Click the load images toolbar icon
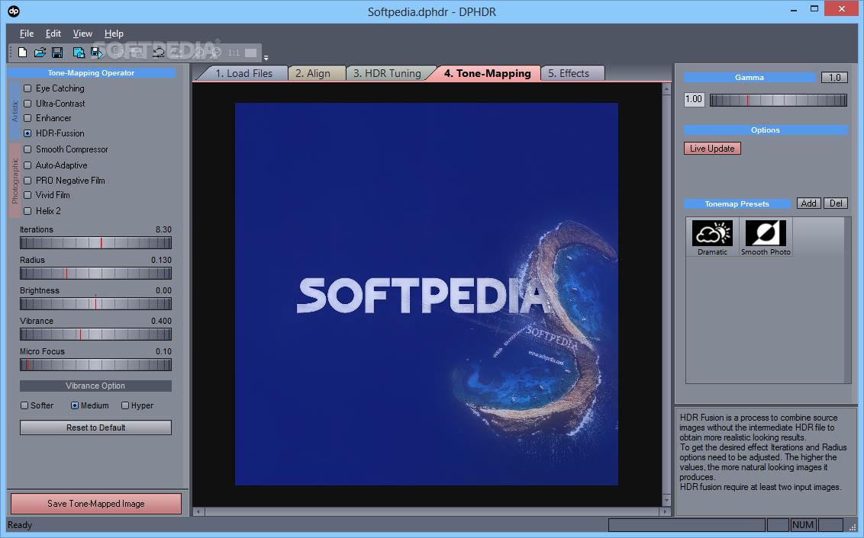 79,53
